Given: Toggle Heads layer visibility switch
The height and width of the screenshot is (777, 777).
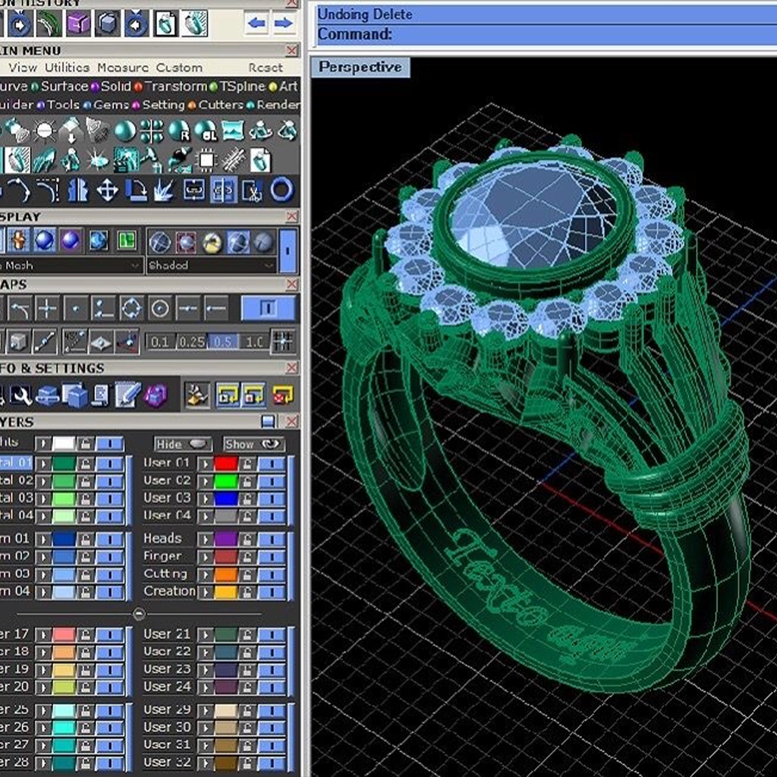Looking at the screenshot, I should [272, 539].
